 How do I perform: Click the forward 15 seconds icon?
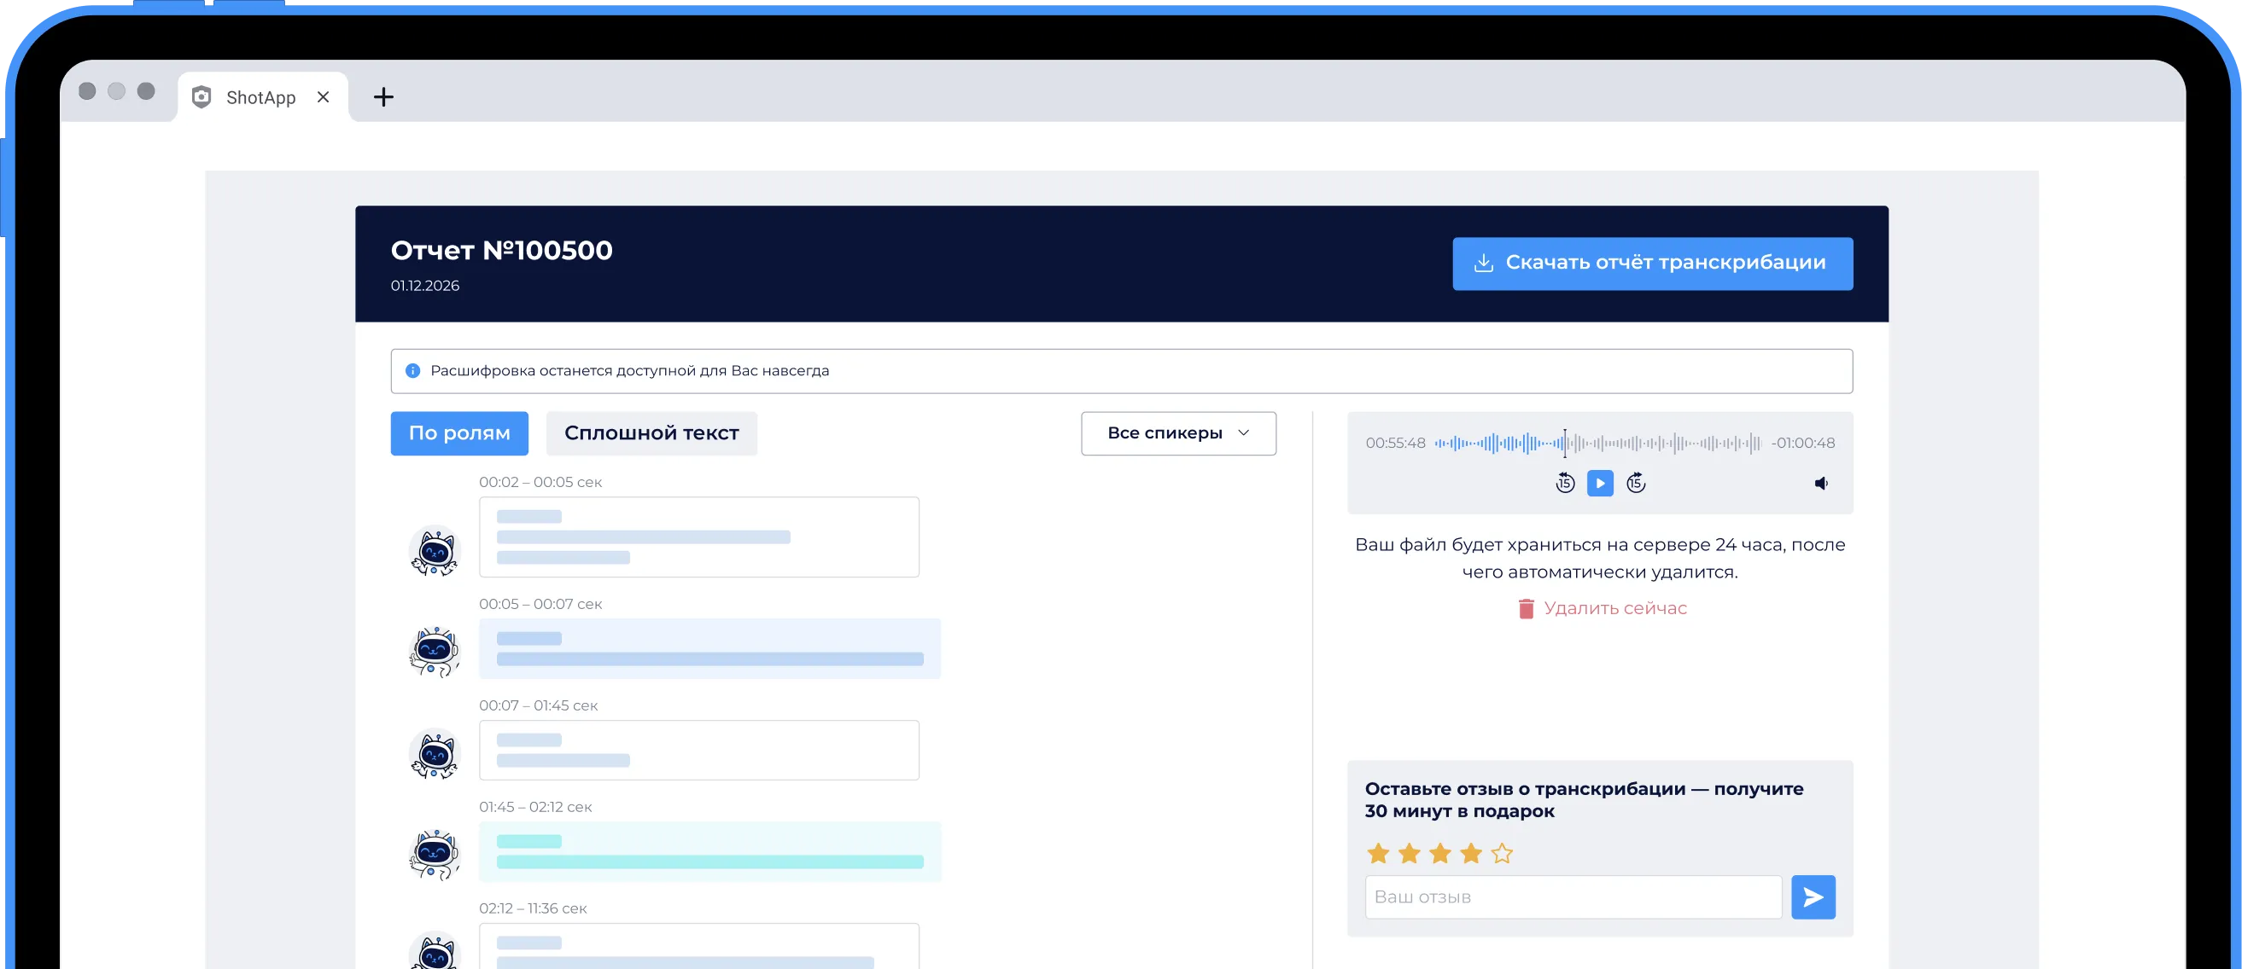click(x=1635, y=483)
